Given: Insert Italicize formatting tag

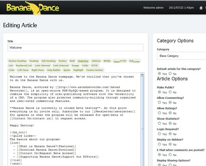Looking at the screenshot, I should [96, 61].
